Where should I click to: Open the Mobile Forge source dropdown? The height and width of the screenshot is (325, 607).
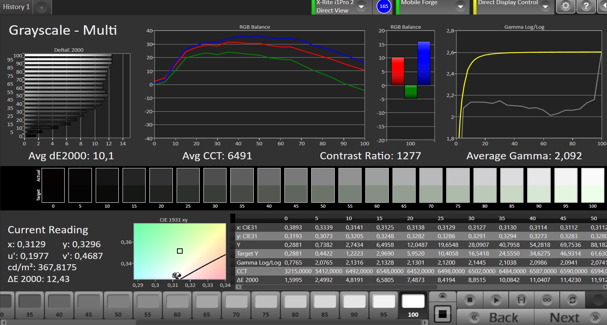pyautogui.click(x=460, y=7)
